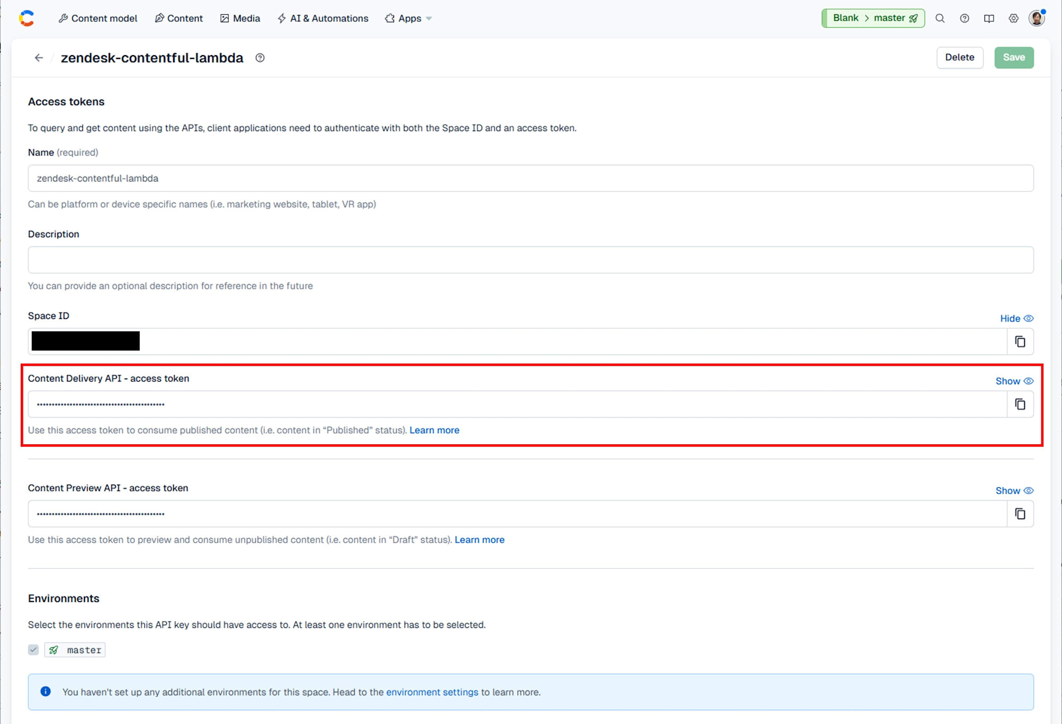This screenshot has height=724, width=1062.
Task: Open the docs book icon
Action: pos(989,18)
